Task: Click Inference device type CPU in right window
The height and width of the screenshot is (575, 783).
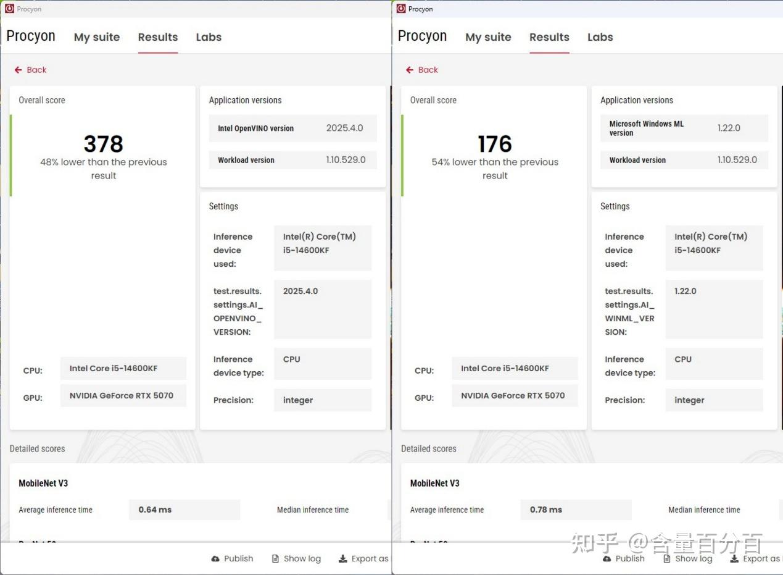Action: tap(714, 363)
